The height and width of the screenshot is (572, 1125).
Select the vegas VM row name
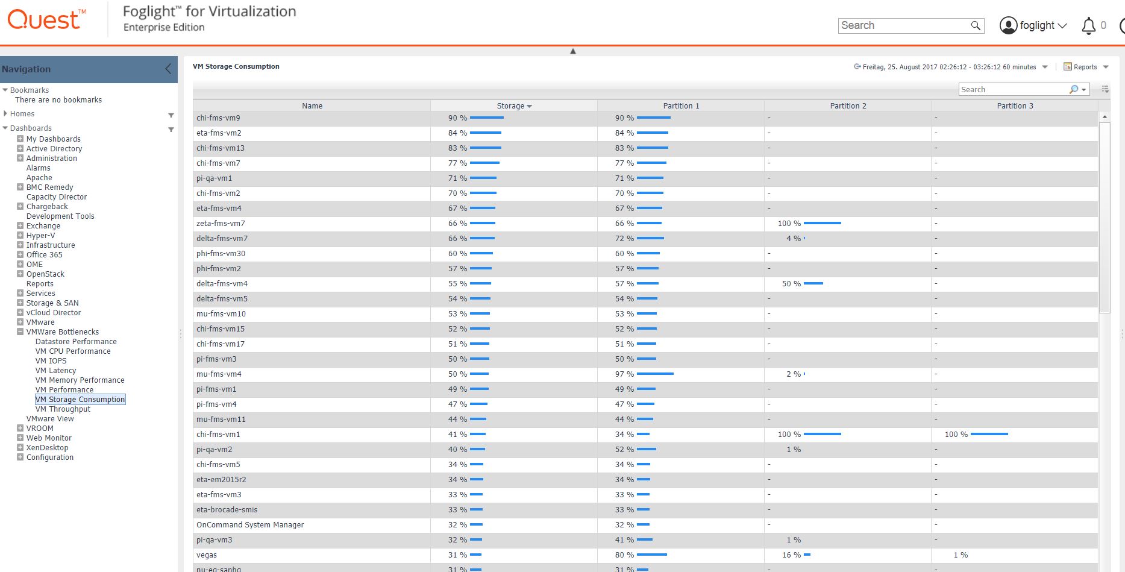207,555
